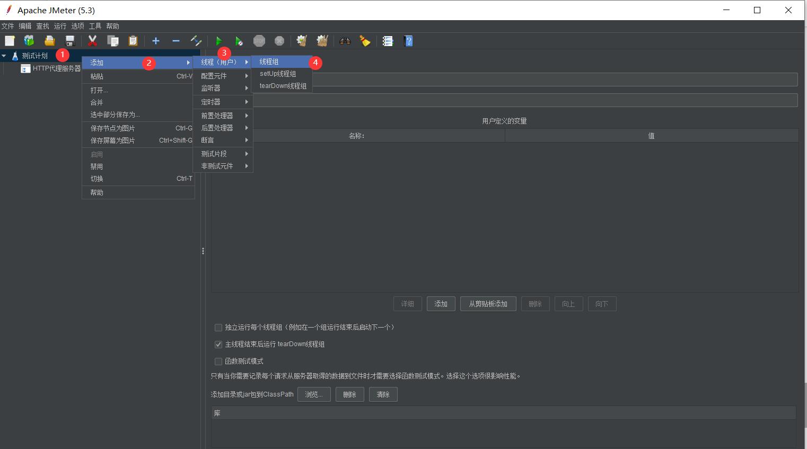The height and width of the screenshot is (449, 807).
Task: Select 保存屏幕为图片 in context menu
Action: click(x=138, y=140)
